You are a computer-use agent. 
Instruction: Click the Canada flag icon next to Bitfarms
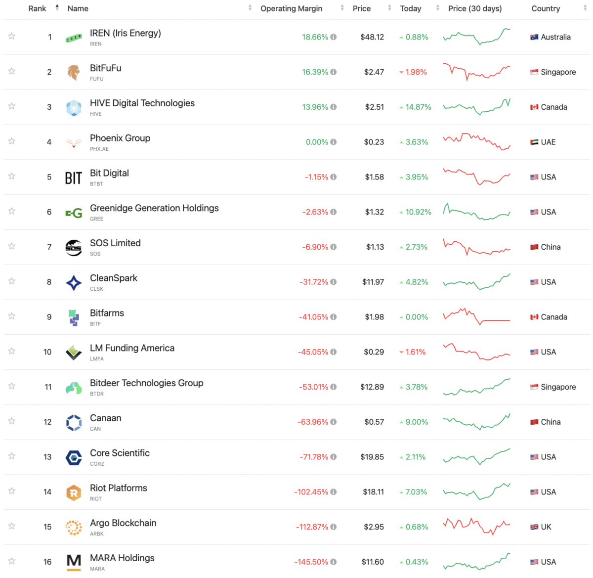tap(535, 317)
